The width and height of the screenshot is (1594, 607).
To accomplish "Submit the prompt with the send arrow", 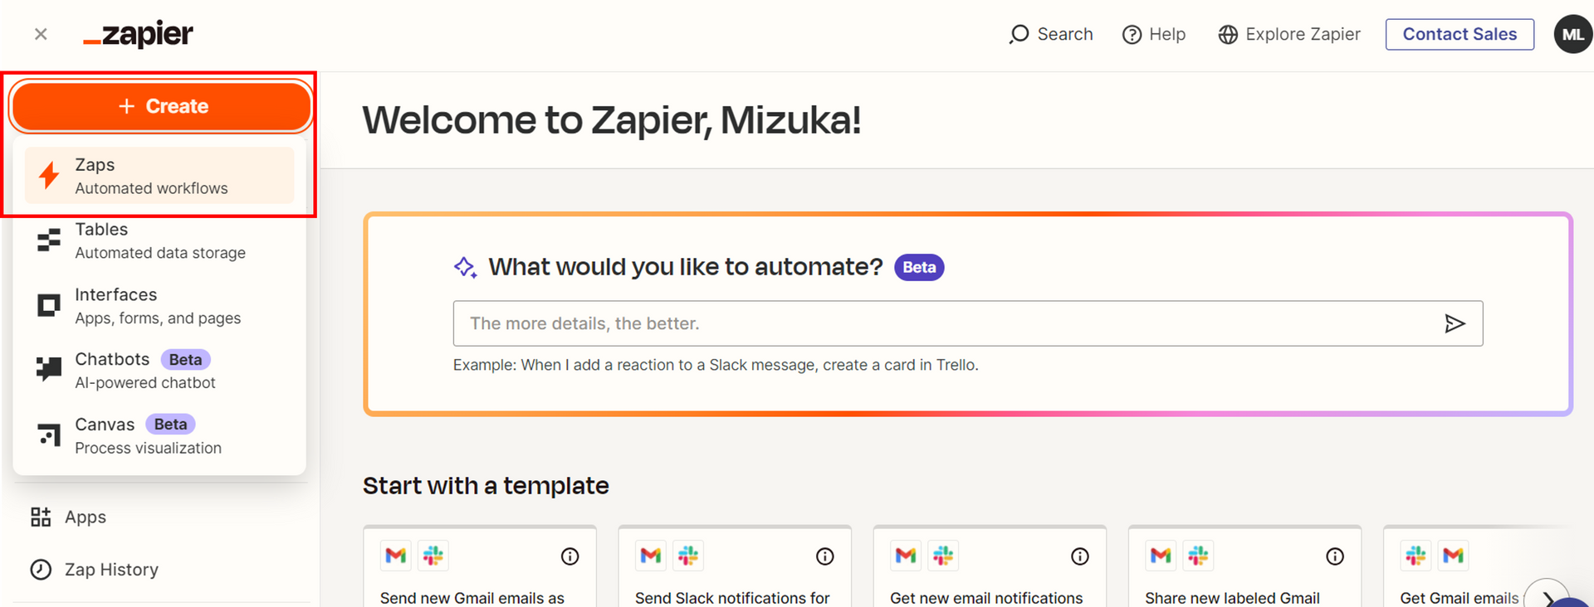I will pyautogui.click(x=1455, y=323).
